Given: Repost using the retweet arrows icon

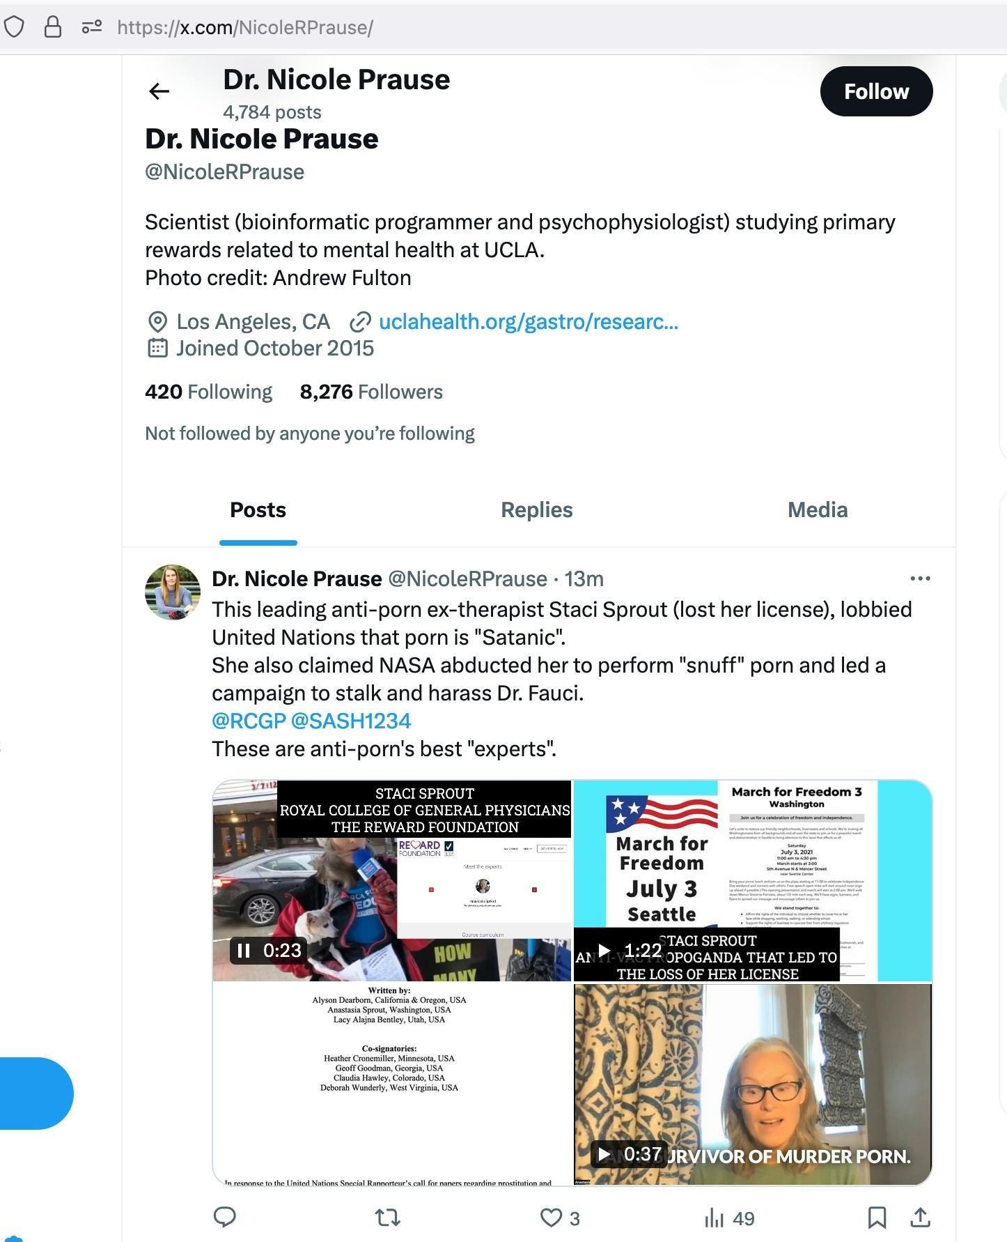Looking at the screenshot, I should coord(388,1218).
